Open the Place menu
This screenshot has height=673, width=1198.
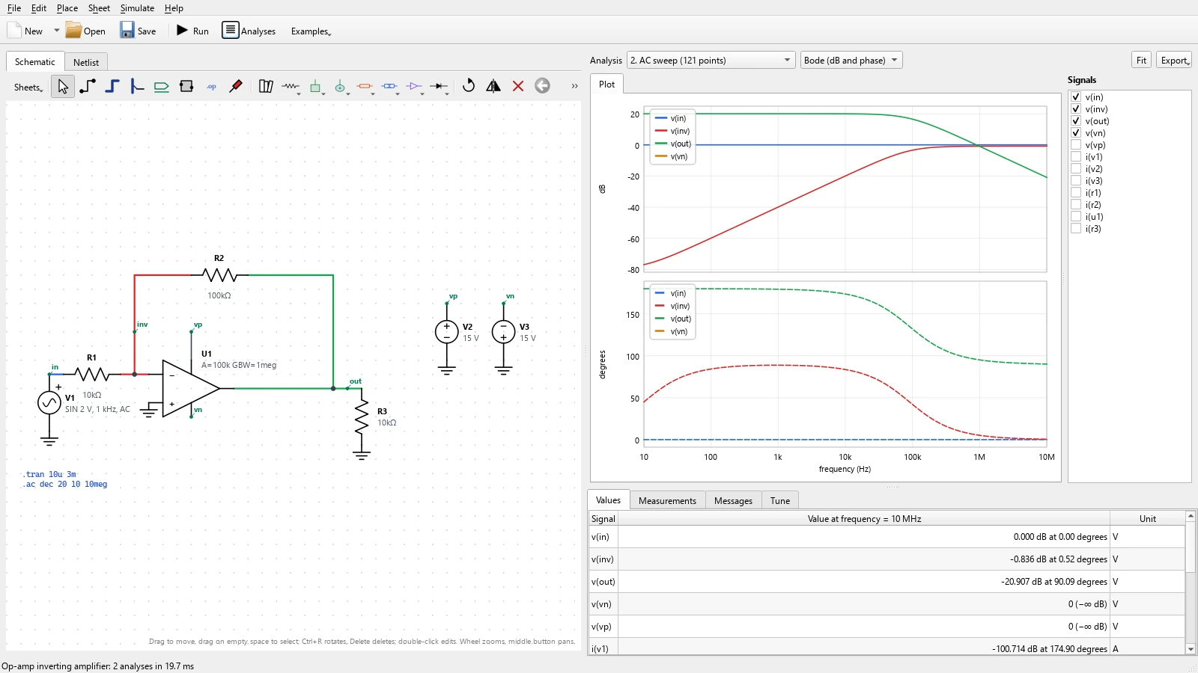(67, 8)
